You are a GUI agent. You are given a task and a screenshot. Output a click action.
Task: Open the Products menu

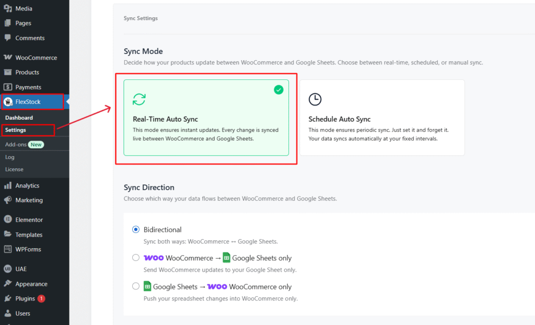click(27, 73)
